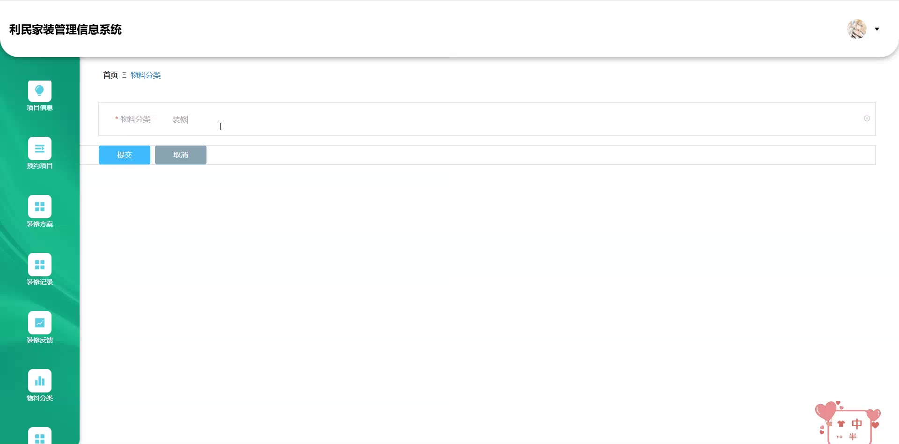
Task: Toggle IME half-width mode (半)
Action: (853, 437)
